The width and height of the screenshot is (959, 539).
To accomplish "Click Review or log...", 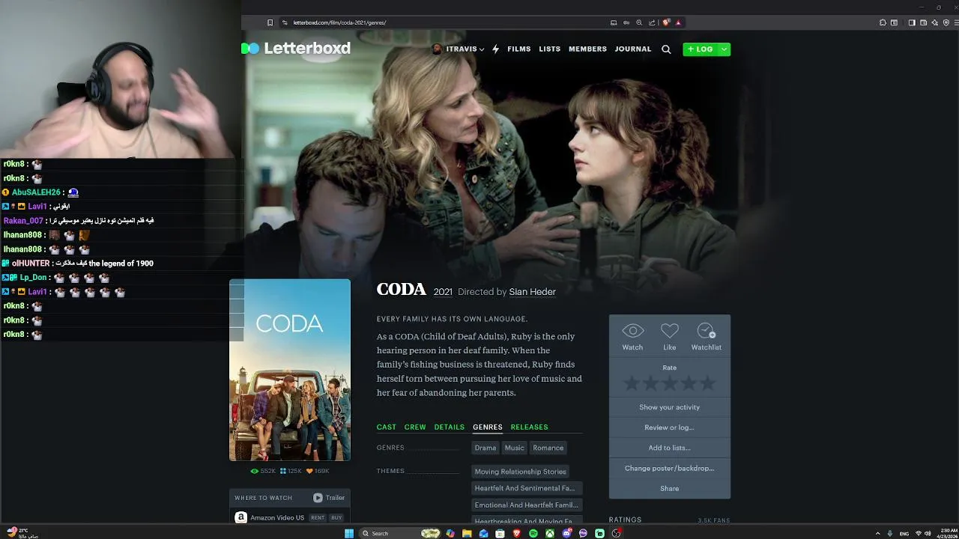I will (x=669, y=427).
